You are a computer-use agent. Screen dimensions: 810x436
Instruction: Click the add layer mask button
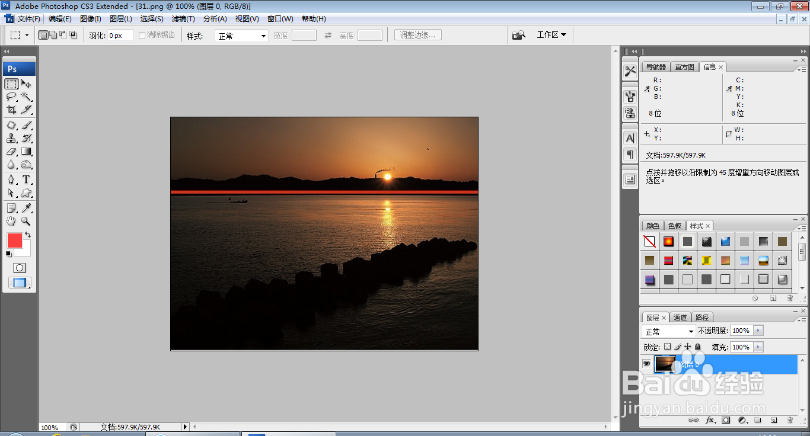pos(726,420)
